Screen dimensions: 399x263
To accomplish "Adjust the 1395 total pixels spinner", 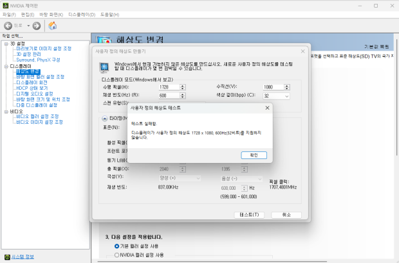I will click(245, 169).
